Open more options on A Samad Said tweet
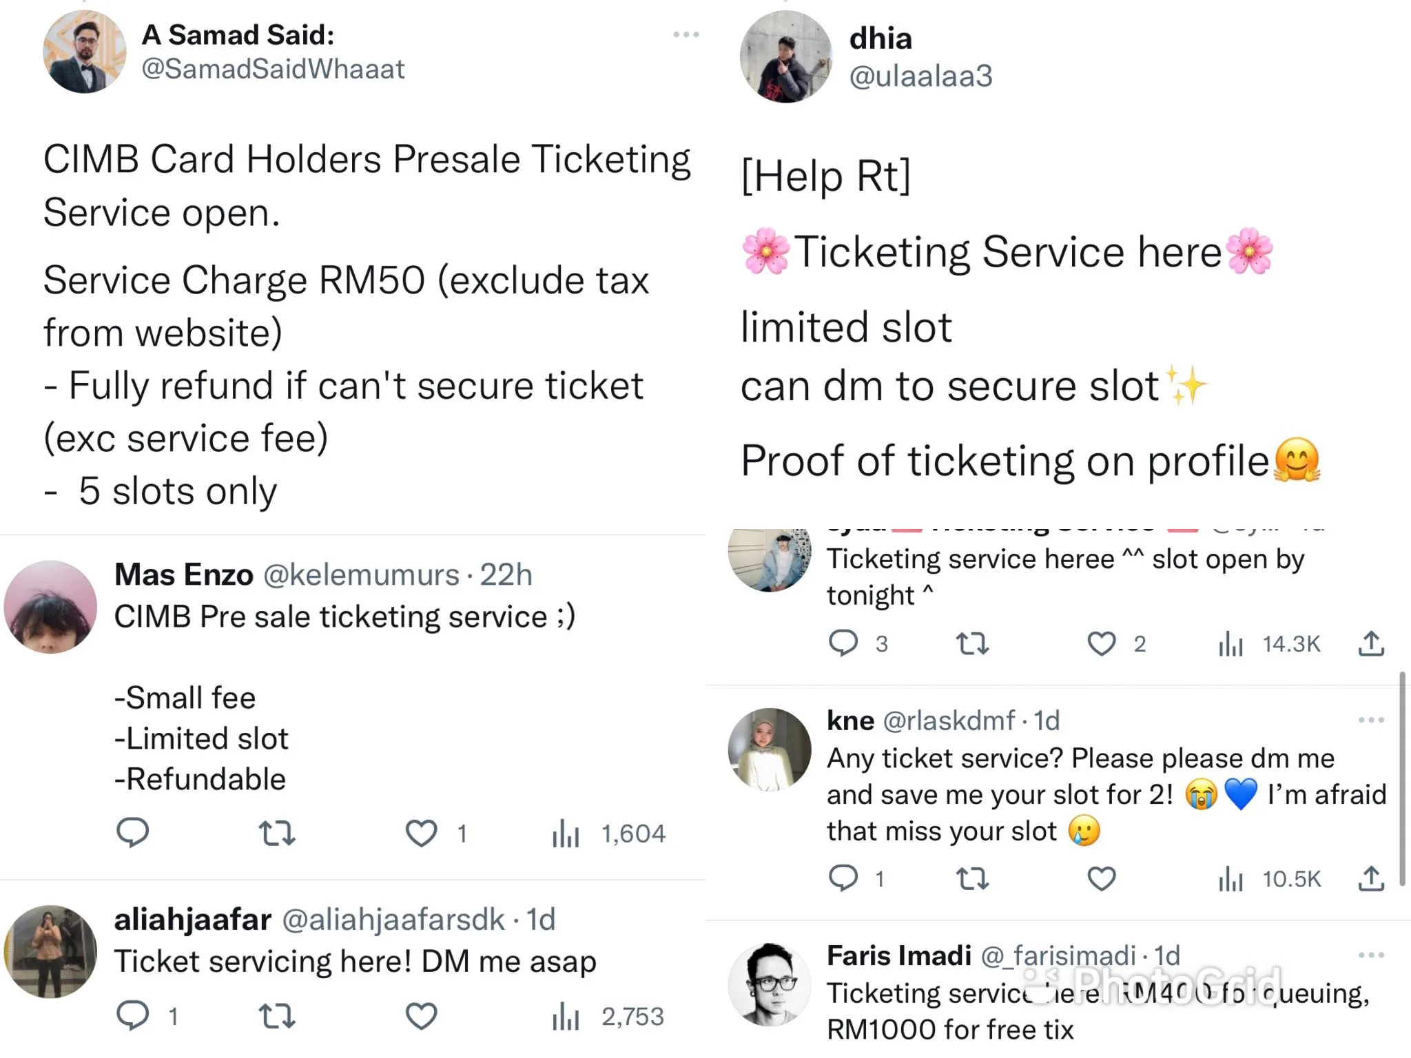 coord(686,34)
